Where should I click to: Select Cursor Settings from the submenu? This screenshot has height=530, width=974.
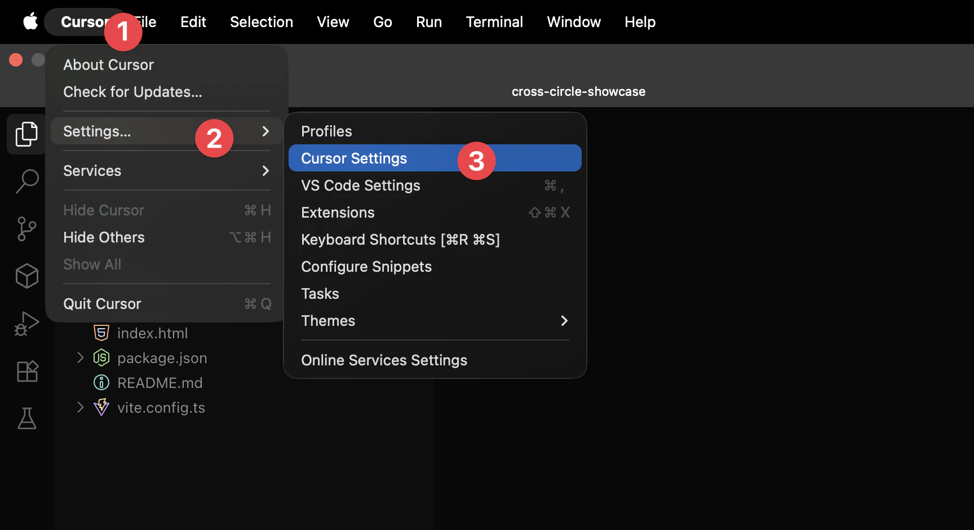pyautogui.click(x=354, y=158)
